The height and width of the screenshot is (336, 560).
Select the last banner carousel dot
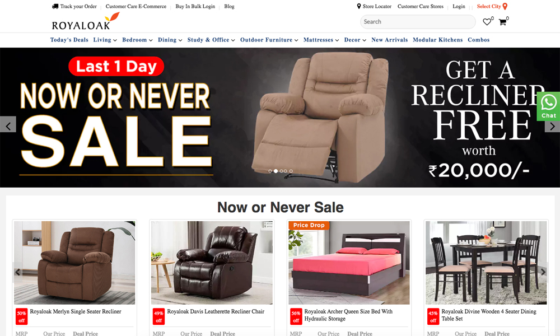(291, 171)
